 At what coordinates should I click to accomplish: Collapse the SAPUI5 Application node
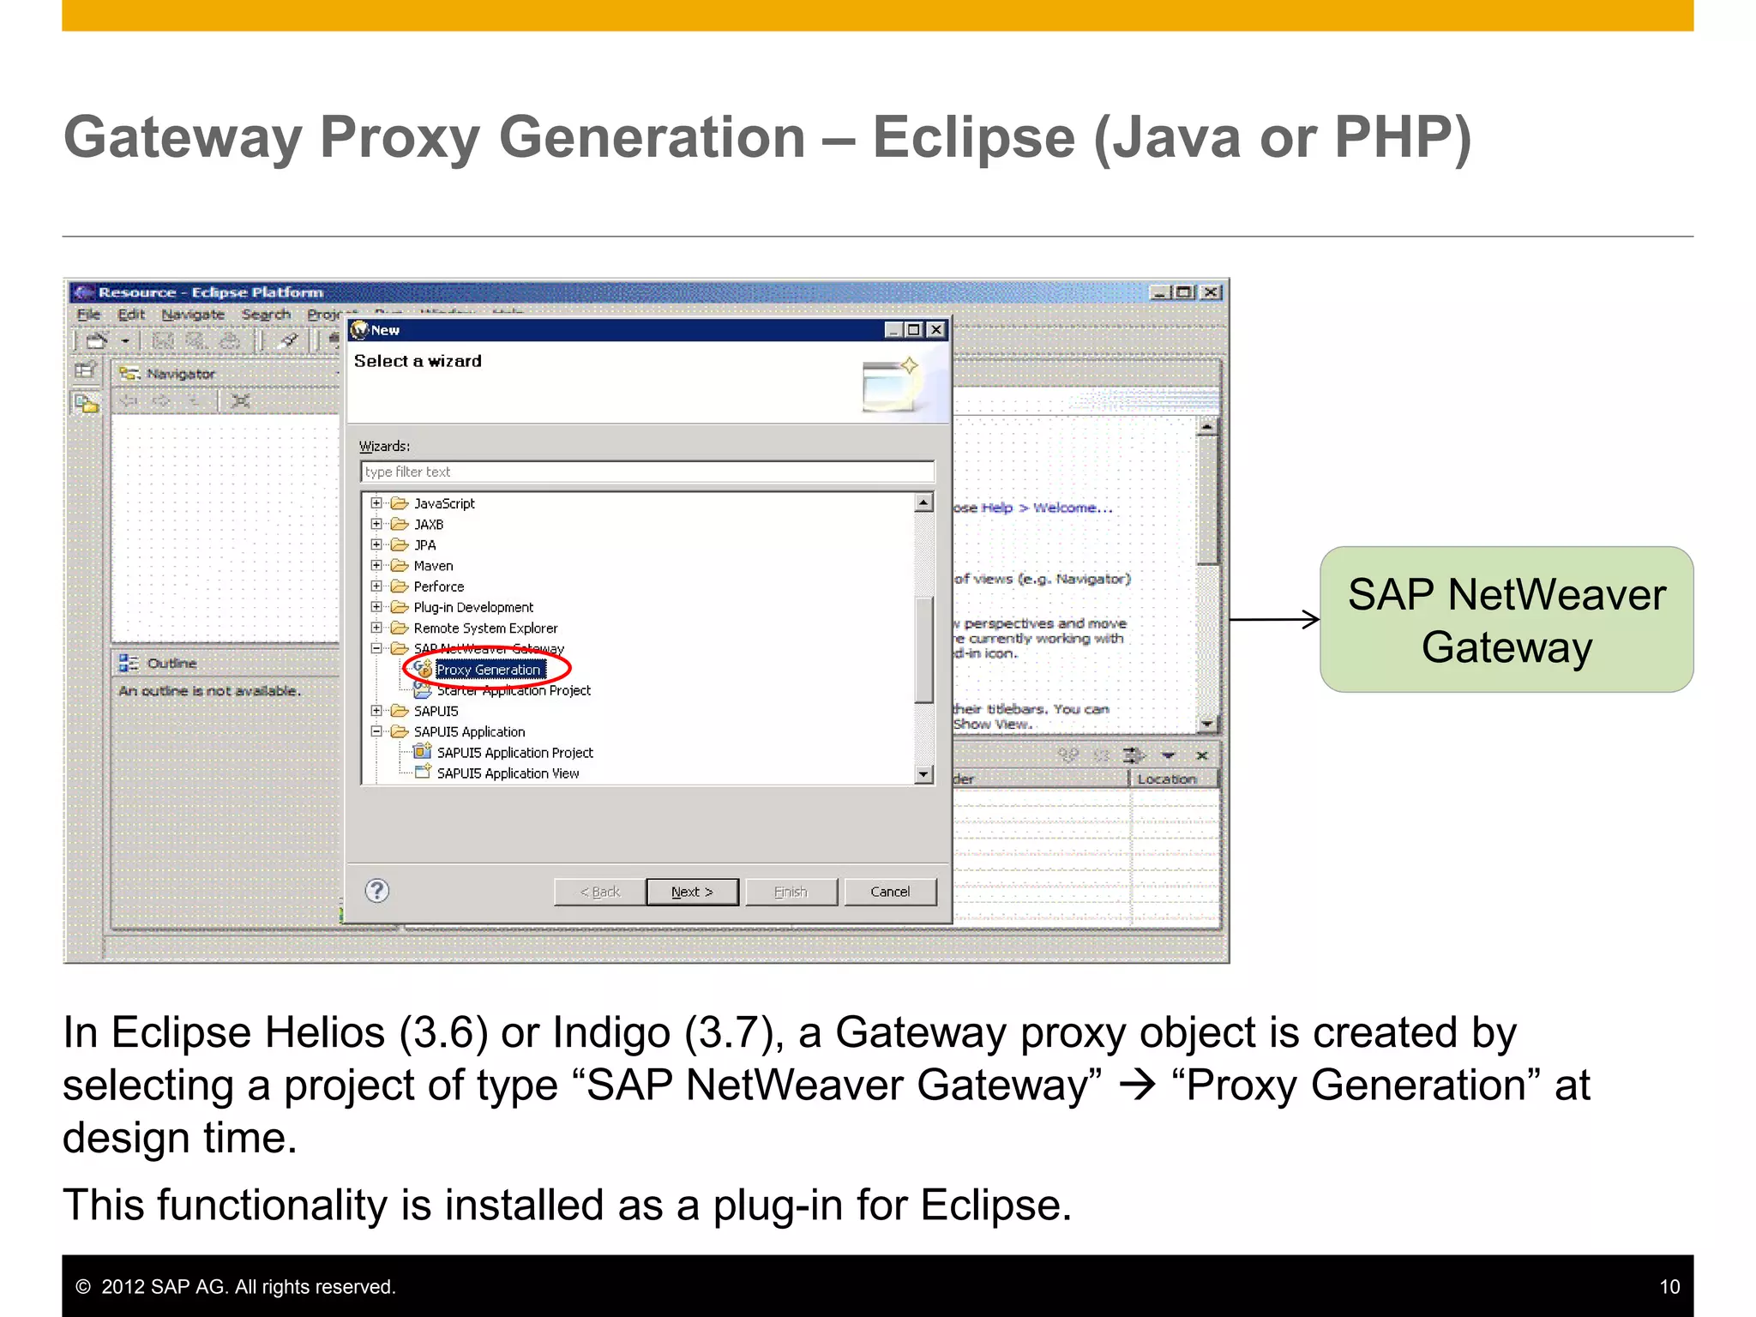pyautogui.click(x=376, y=731)
